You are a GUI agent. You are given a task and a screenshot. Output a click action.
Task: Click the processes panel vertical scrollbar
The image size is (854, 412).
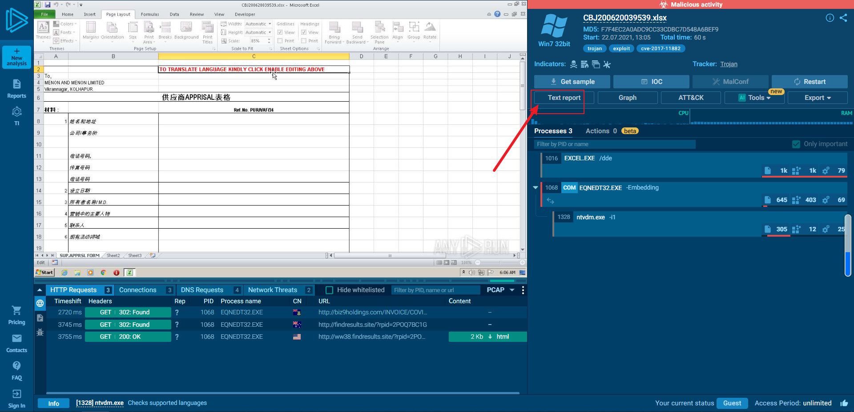pos(848,245)
